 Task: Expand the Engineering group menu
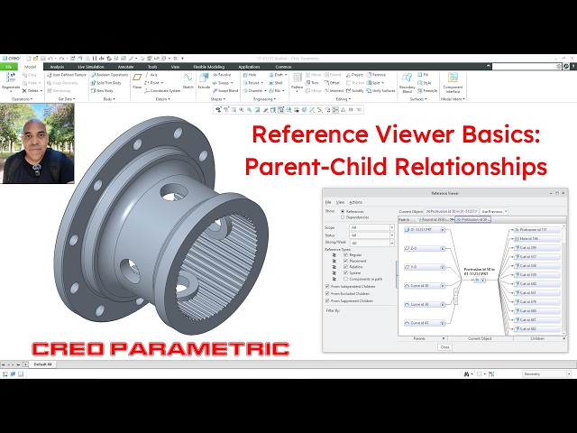(x=264, y=99)
